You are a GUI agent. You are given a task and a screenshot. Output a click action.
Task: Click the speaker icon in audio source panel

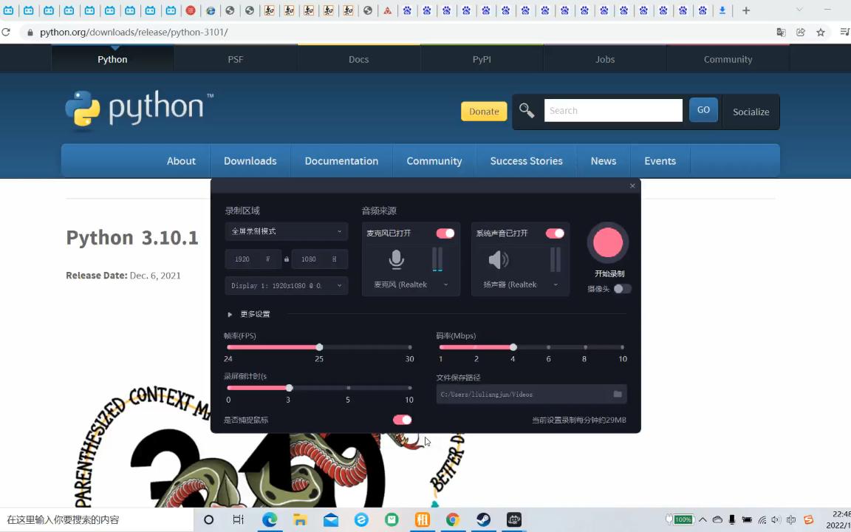click(498, 259)
